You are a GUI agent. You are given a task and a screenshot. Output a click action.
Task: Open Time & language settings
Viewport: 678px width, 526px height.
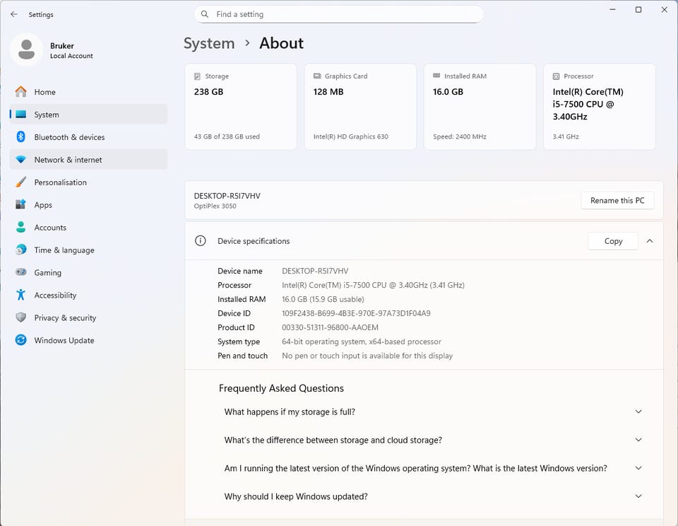pos(64,250)
